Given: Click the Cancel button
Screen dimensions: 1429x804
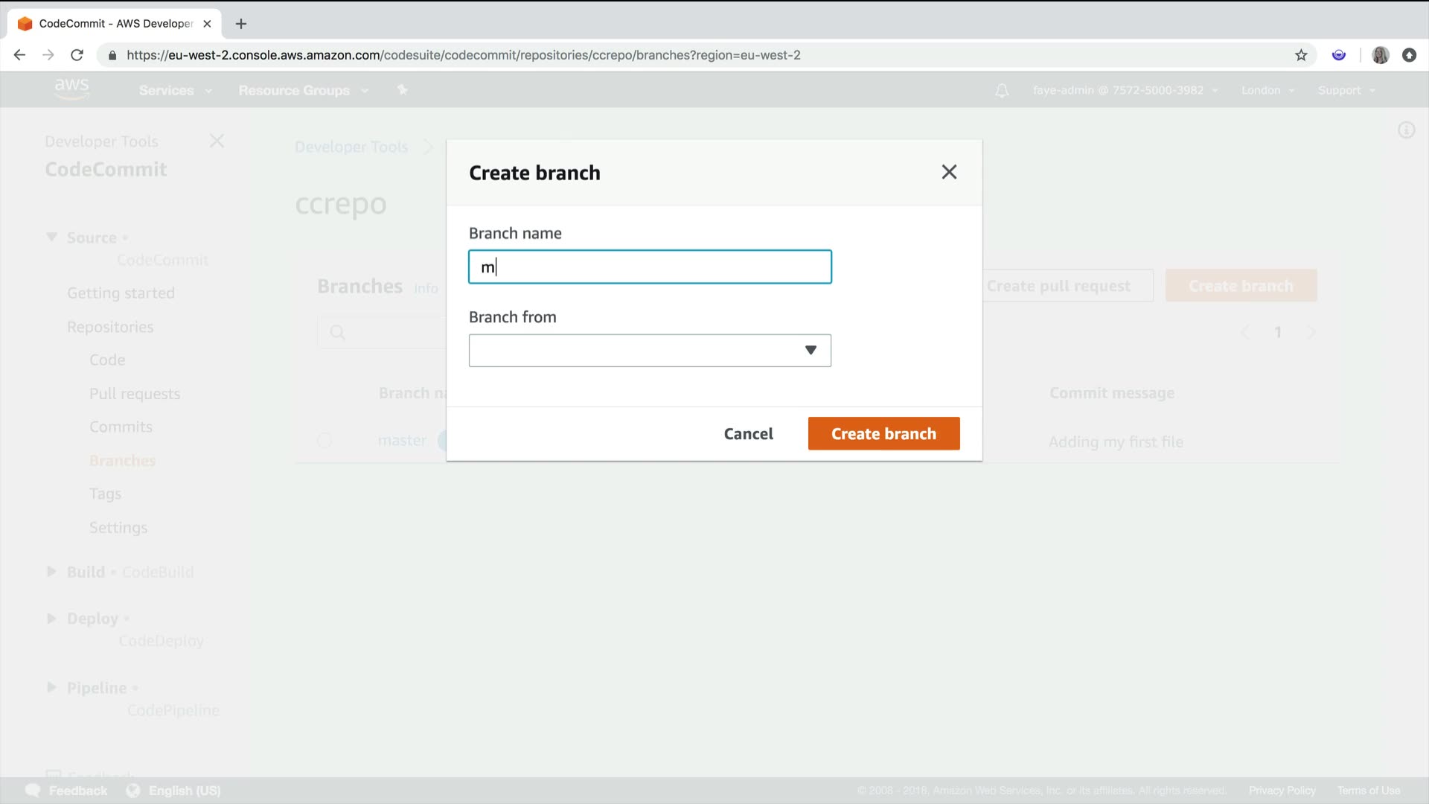Looking at the screenshot, I should [748, 434].
